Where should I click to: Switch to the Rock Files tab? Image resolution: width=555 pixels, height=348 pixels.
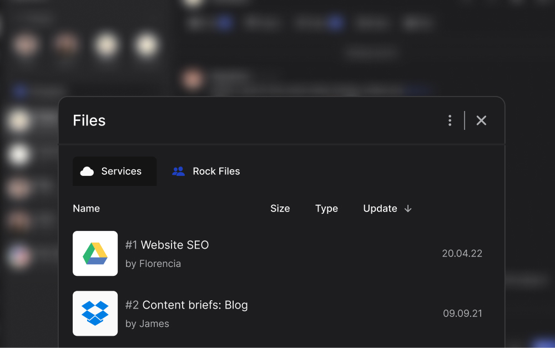216,171
